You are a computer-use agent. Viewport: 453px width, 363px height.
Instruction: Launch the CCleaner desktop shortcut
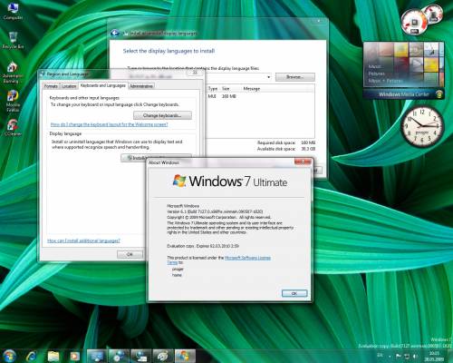click(x=13, y=127)
